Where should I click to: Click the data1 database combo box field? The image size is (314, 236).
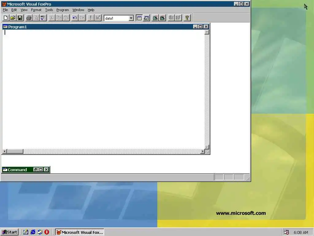point(119,18)
